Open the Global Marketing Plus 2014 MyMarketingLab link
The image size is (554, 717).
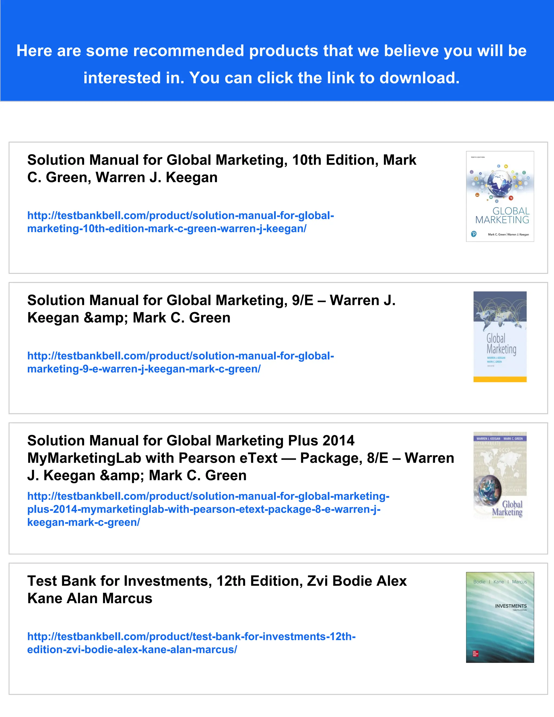click(208, 509)
